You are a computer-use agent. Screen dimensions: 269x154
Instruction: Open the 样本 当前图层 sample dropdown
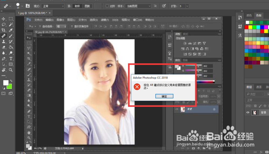[x=138, y=6]
